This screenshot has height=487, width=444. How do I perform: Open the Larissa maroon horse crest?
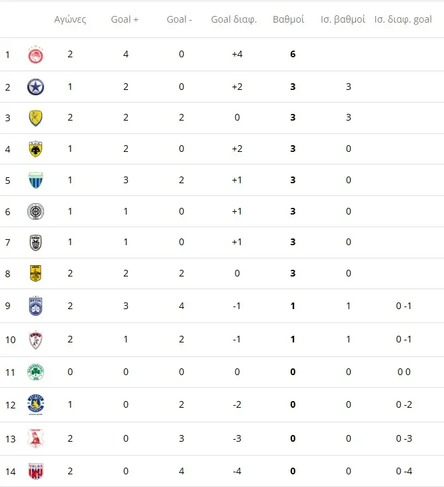tap(35, 339)
